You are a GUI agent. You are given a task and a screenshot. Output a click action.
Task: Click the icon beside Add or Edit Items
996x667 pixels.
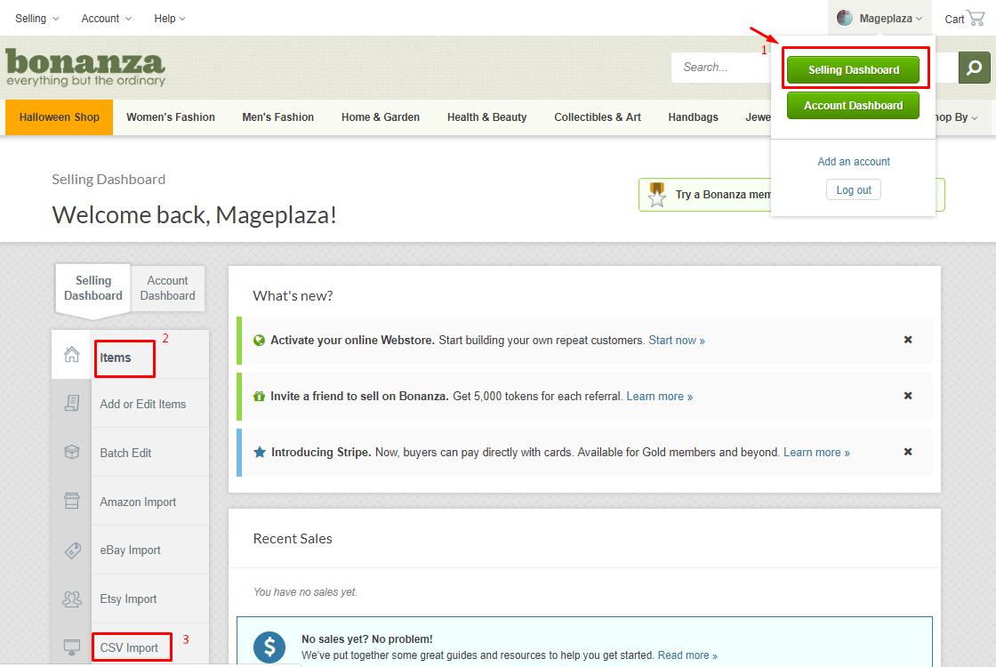[72, 403]
